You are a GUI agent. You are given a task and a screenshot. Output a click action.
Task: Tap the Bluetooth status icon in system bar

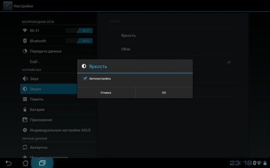click(254, 163)
